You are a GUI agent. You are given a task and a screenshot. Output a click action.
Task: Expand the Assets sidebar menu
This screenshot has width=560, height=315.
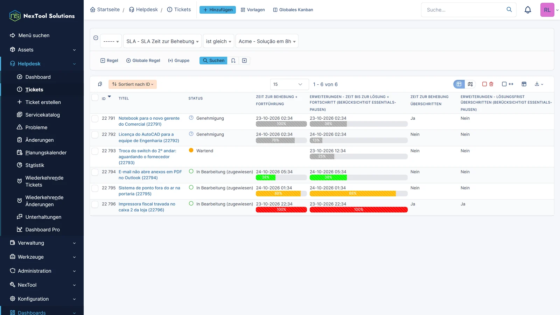42,50
